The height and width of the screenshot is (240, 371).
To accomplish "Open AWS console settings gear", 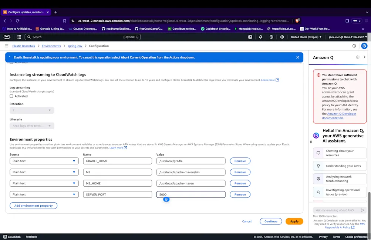I will coord(282,37).
